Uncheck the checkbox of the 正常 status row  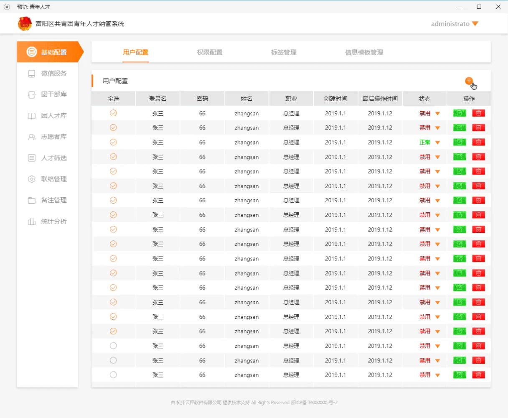click(x=113, y=142)
